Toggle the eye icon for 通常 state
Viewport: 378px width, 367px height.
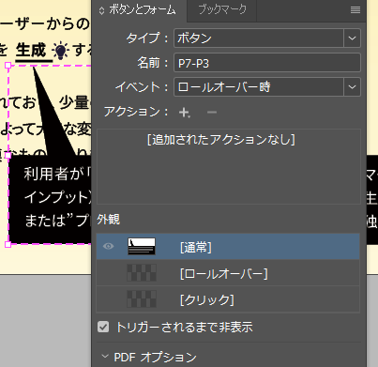(108, 246)
